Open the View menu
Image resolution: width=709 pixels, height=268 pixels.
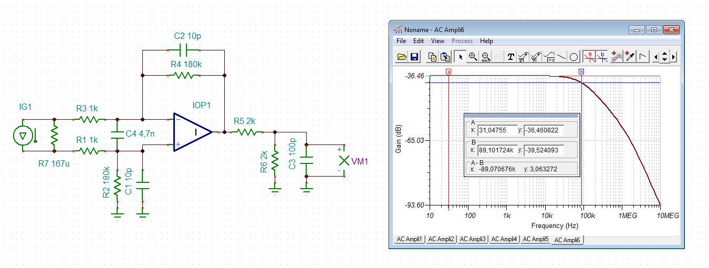437,41
